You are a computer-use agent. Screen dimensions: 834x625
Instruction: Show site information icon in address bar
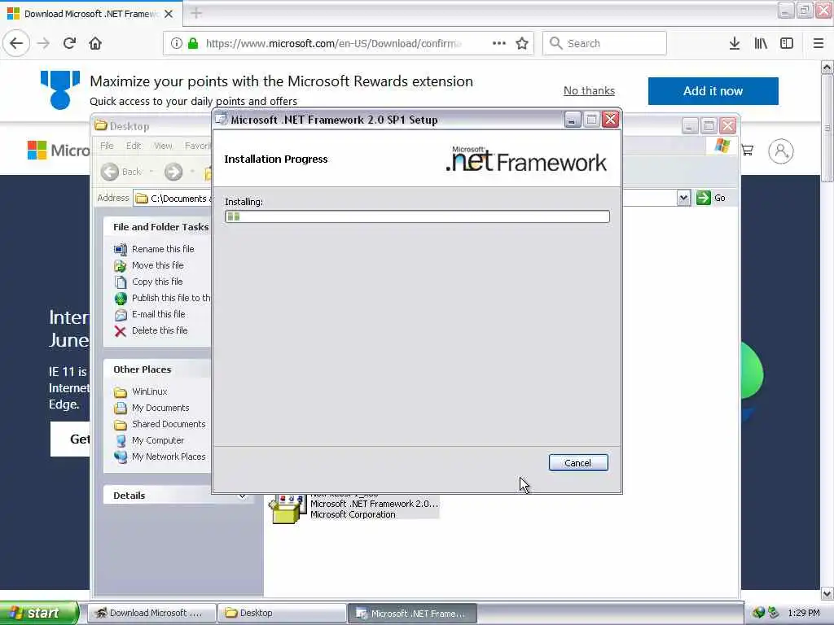pos(176,43)
